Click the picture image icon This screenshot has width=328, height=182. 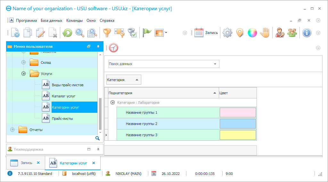[x=159, y=33]
